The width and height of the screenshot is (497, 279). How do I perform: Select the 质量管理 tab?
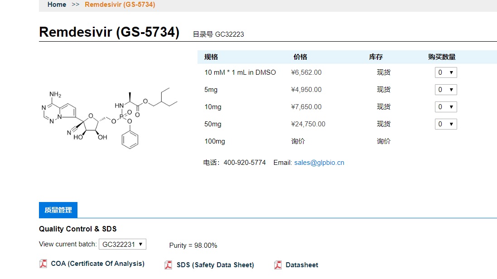click(58, 210)
